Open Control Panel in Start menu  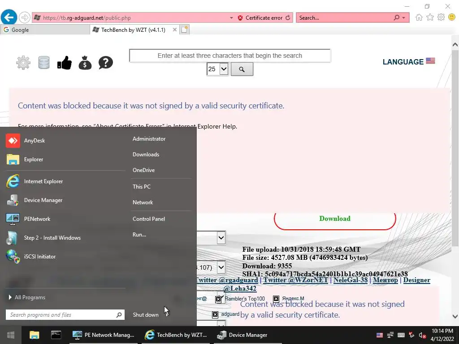[x=149, y=219]
